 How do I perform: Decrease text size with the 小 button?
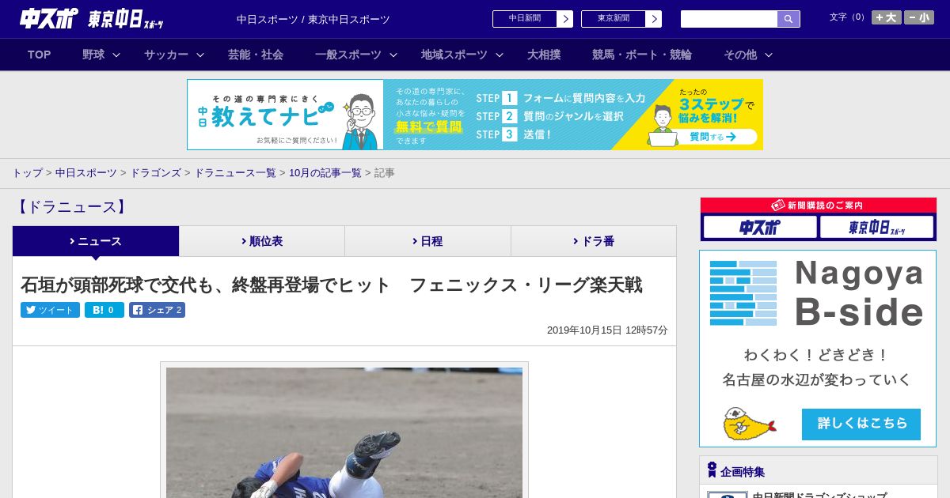(919, 17)
